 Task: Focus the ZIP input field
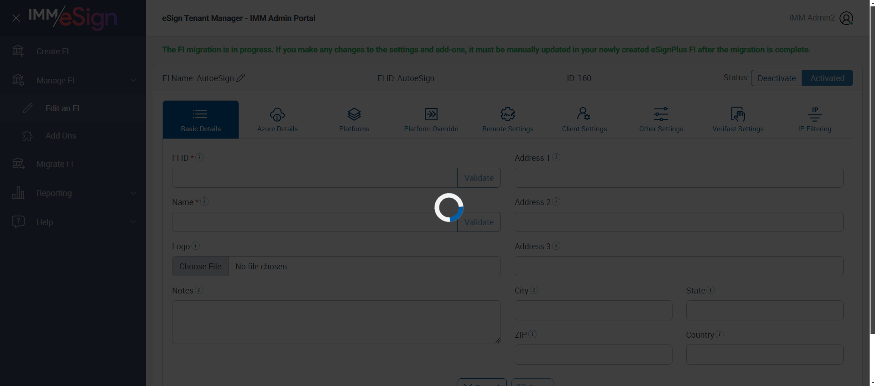pos(594,355)
